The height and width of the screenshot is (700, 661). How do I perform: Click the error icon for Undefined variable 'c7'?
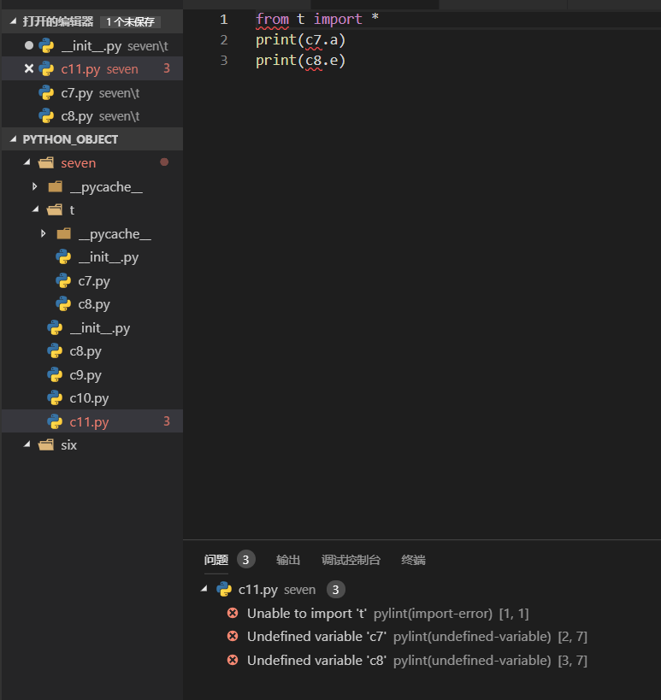(x=233, y=637)
